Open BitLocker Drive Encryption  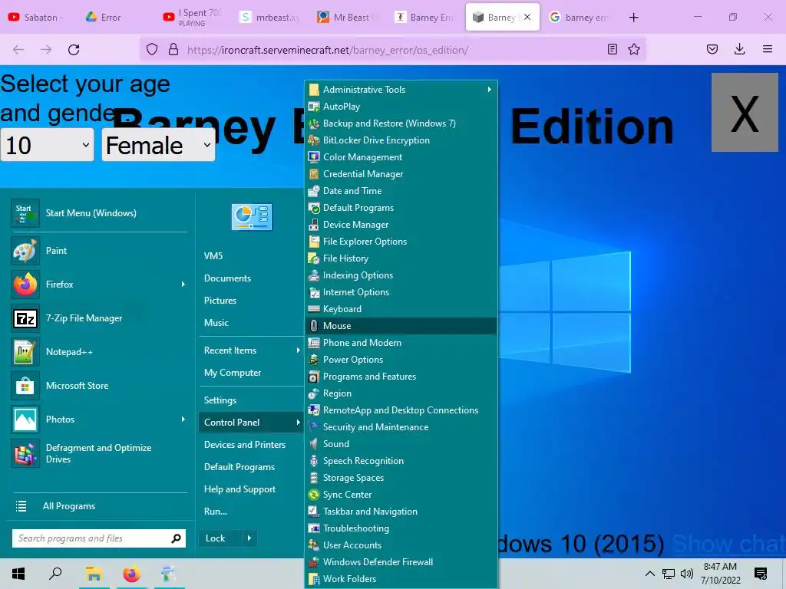pos(401,140)
